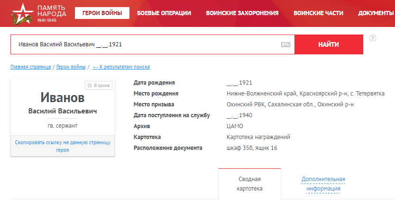The image size is (395, 217).
Task: Click the Дата поступления на службу label
Action: point(172,115)
